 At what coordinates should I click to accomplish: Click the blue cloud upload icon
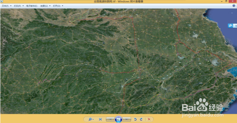click(x=230, y=26)
